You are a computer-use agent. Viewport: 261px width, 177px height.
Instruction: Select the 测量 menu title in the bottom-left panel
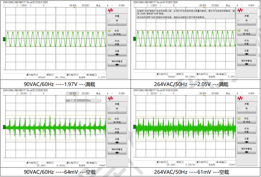116,104
